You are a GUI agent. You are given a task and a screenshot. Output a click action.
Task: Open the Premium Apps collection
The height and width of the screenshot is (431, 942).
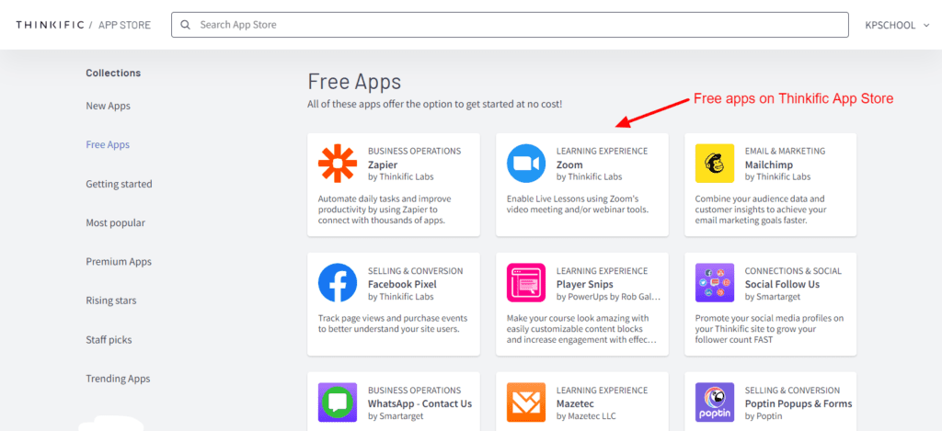pyautogui.click(x=119, y=262)
